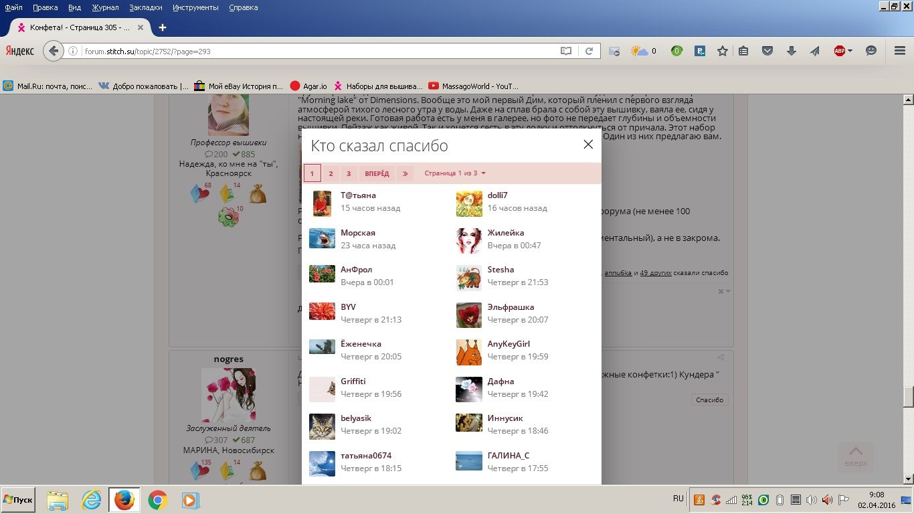The width and height of the screenshot is (914, 514).
Task: Go to page 2 of thanks list
Action: click(331, 173)
